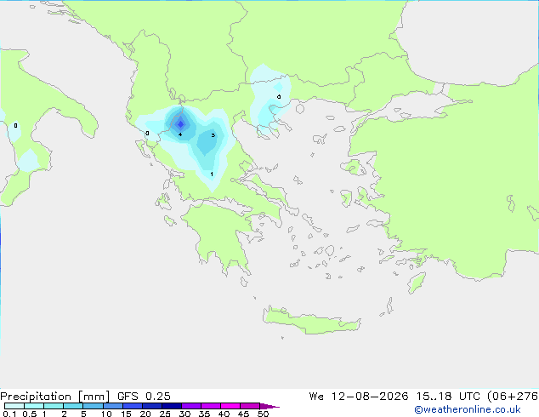
Task: Click the "Precipitation [mm]" title text
Action: point(54,397)
